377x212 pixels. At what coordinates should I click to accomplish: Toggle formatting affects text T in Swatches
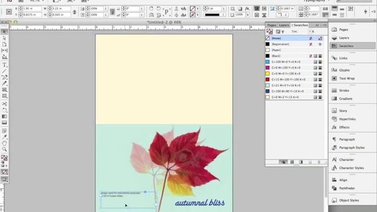283,31
